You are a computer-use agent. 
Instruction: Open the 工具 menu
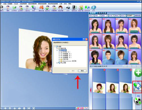[61, 4]
